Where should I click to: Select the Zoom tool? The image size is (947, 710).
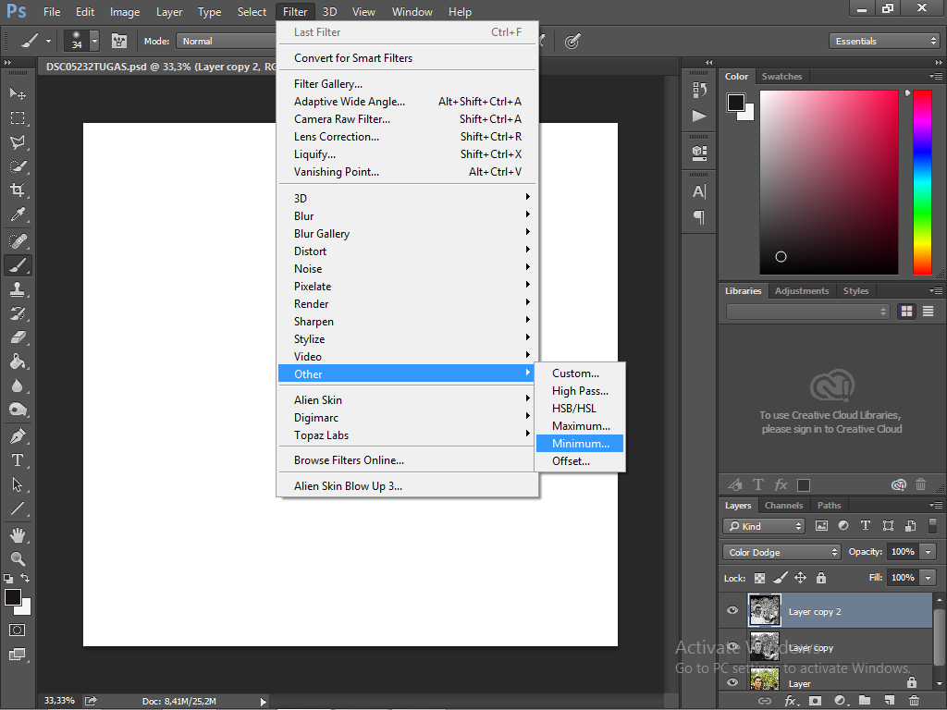tap(18, 559)
